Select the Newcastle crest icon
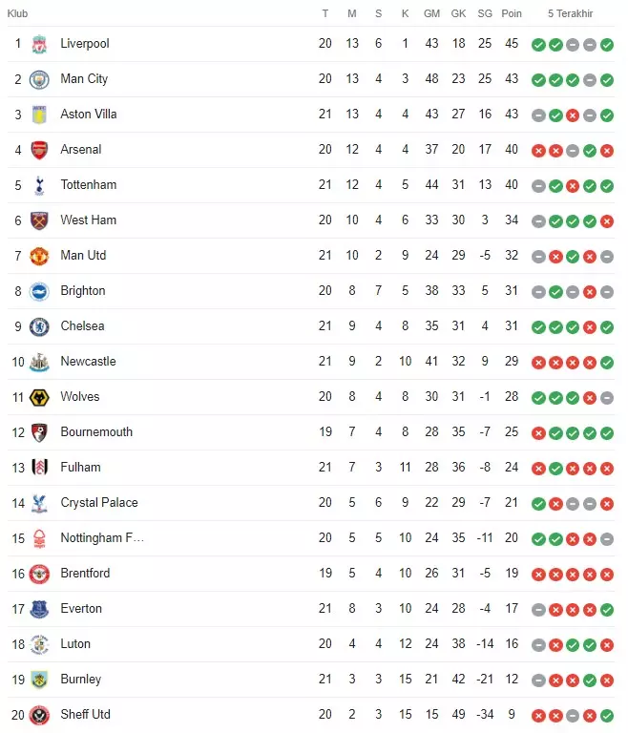The width and height of the screenshot is (628, 733). coord(39,362)
